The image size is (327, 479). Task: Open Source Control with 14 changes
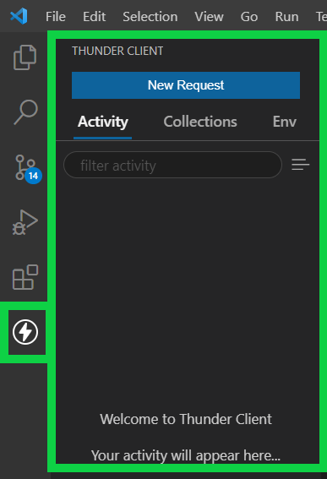click(x=28, y=169)
